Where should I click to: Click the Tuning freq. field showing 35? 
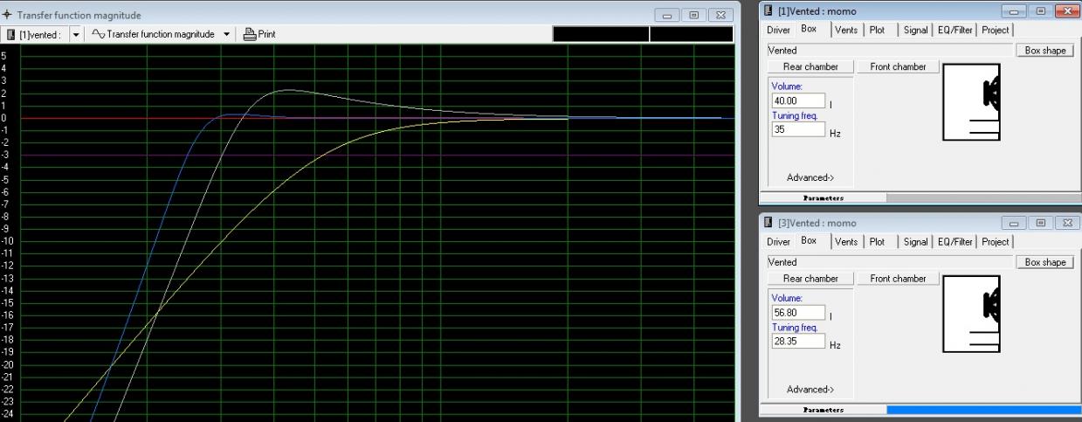[798, 129]
